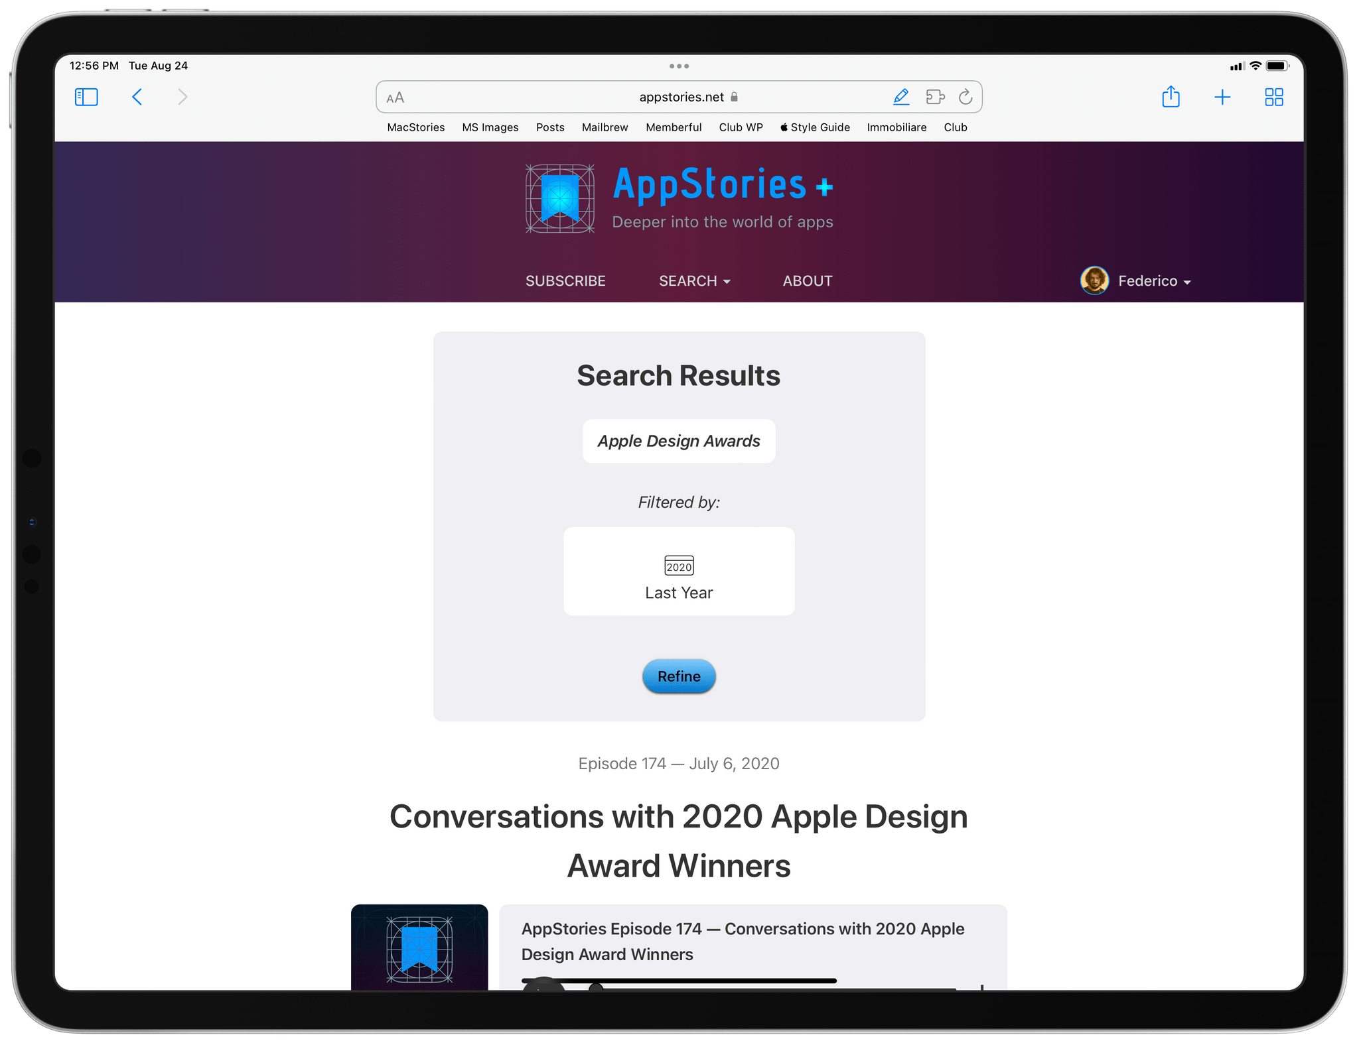Viewport: 1359px width, 1045px height.
Task: Open the ABOUT page
Action: tap(807, 281)
